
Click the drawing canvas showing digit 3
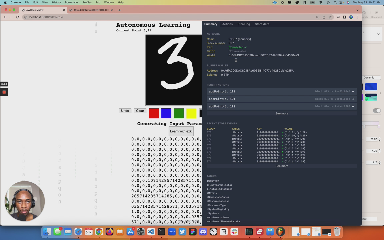click(174, 70)
